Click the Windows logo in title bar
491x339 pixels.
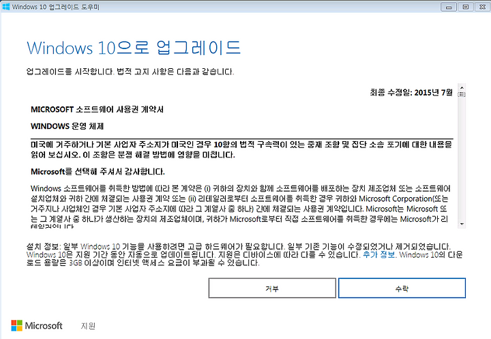coord(5,7)
